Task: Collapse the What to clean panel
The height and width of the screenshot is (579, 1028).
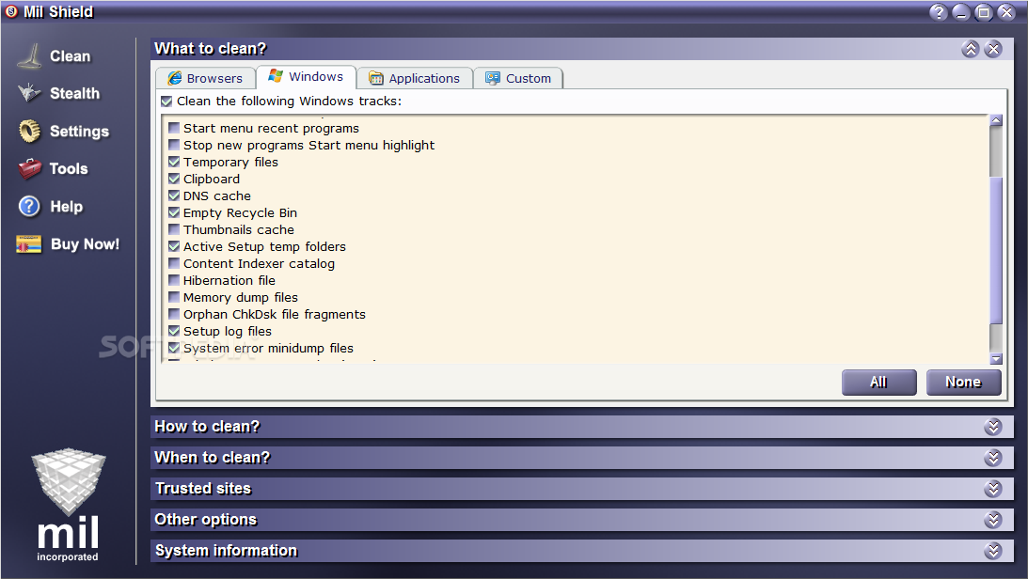Action: [x=971, y=49]
